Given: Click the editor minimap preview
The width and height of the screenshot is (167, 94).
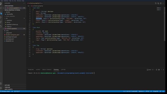Looking at the screenshot, I should click(x=159, y=9).
